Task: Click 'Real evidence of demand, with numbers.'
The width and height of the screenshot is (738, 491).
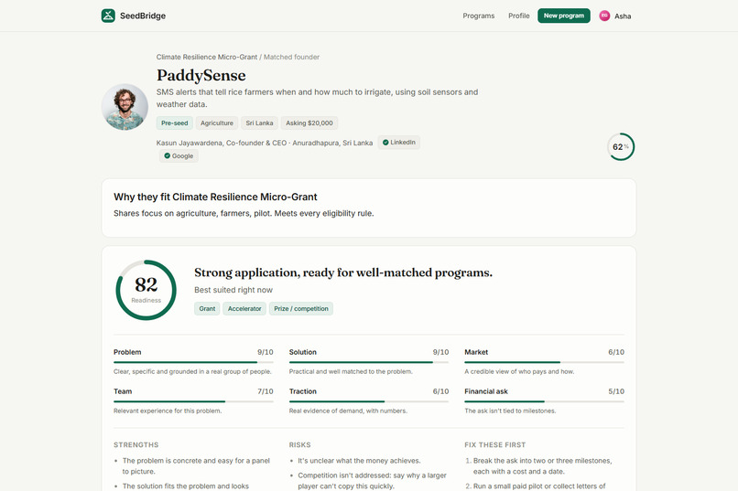Action: pos(348,411)
